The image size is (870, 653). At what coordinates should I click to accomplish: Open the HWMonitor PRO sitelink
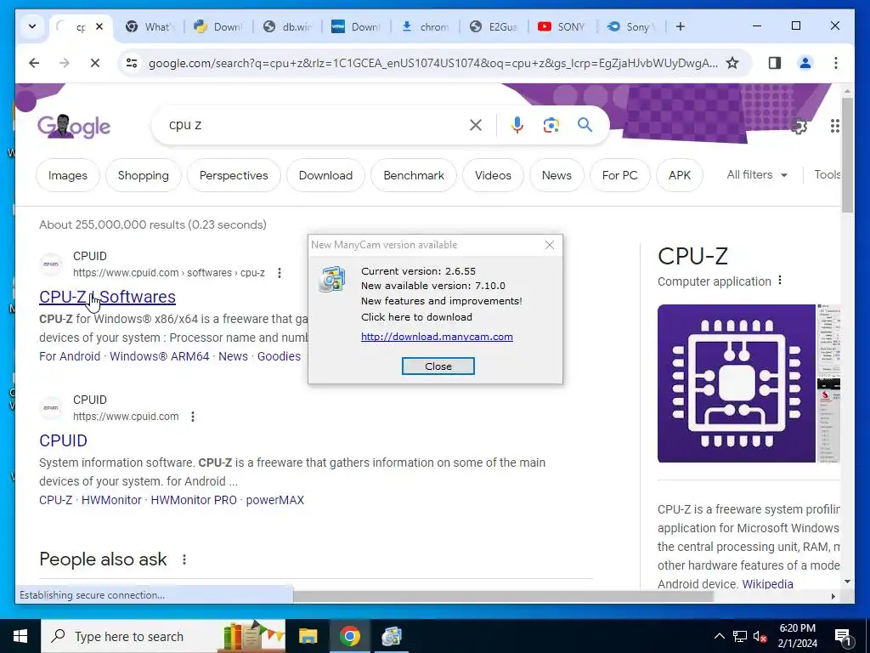pos(194,500)
